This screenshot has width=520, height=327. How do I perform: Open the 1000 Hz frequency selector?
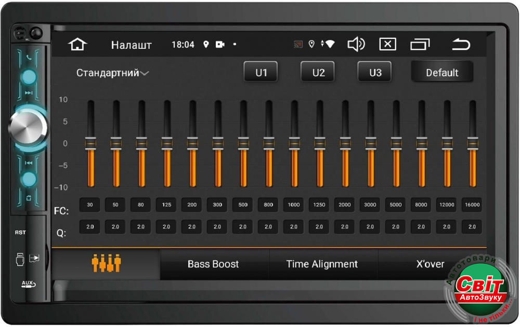click(x=294, y=205)
